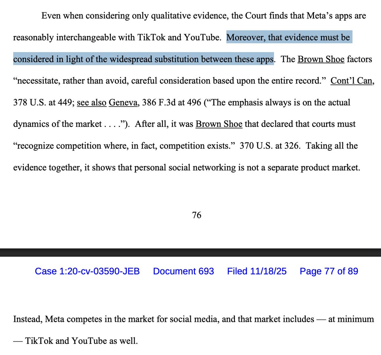Click the phrase 'dynamics of the market'
Image resolution: width=381 pixels, height=355 pixels.
coord(57,124)
